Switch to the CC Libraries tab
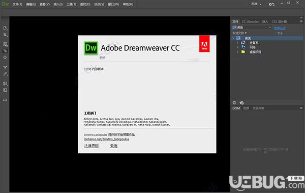The width and height of the screenshot is (305, 193). [250, 21]
